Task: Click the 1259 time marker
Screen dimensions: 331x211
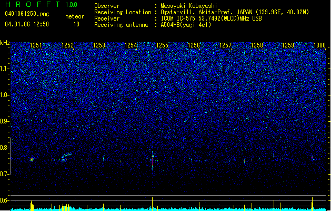Action: click(x=288, y=45)
